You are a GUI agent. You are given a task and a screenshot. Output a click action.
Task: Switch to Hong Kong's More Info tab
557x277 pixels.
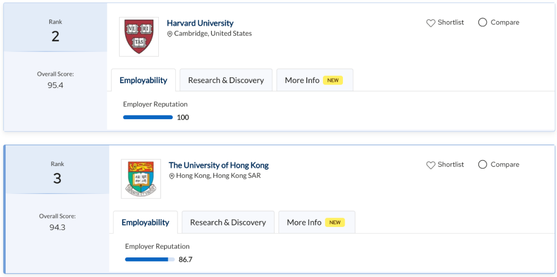317,222
